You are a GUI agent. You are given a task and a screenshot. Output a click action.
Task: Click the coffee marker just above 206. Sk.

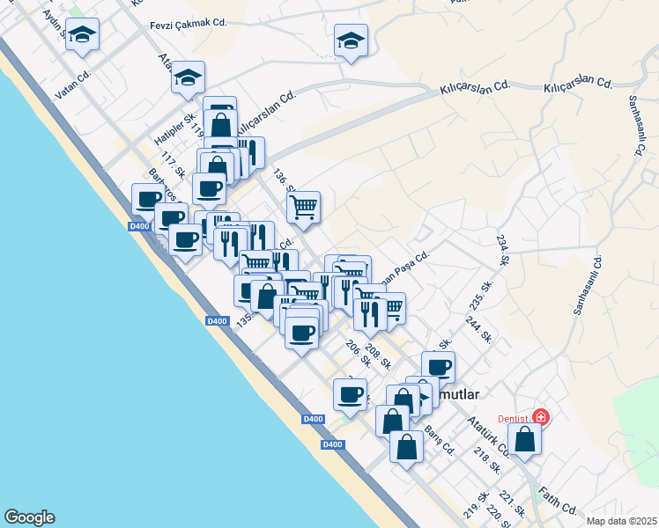[x=301, y=334]
